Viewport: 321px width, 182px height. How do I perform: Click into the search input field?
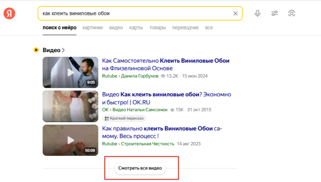pos(134,13)
